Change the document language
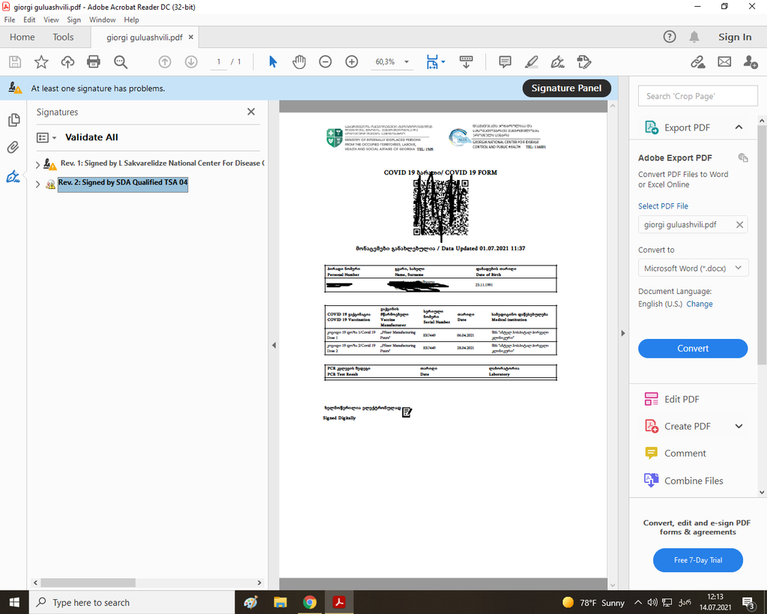The width and height of the screenshot is (767, 614). [700, 304]
